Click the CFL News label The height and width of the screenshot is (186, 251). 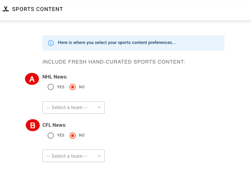pos(54,125)
